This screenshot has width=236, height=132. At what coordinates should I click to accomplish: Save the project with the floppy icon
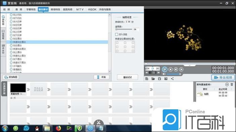159,79
